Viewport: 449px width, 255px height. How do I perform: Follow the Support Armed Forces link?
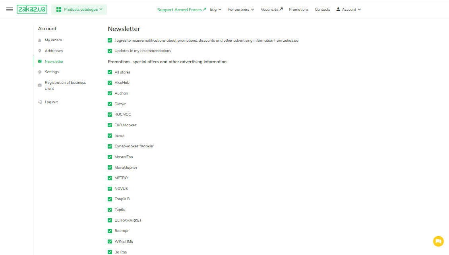click(x=182, y=10)
